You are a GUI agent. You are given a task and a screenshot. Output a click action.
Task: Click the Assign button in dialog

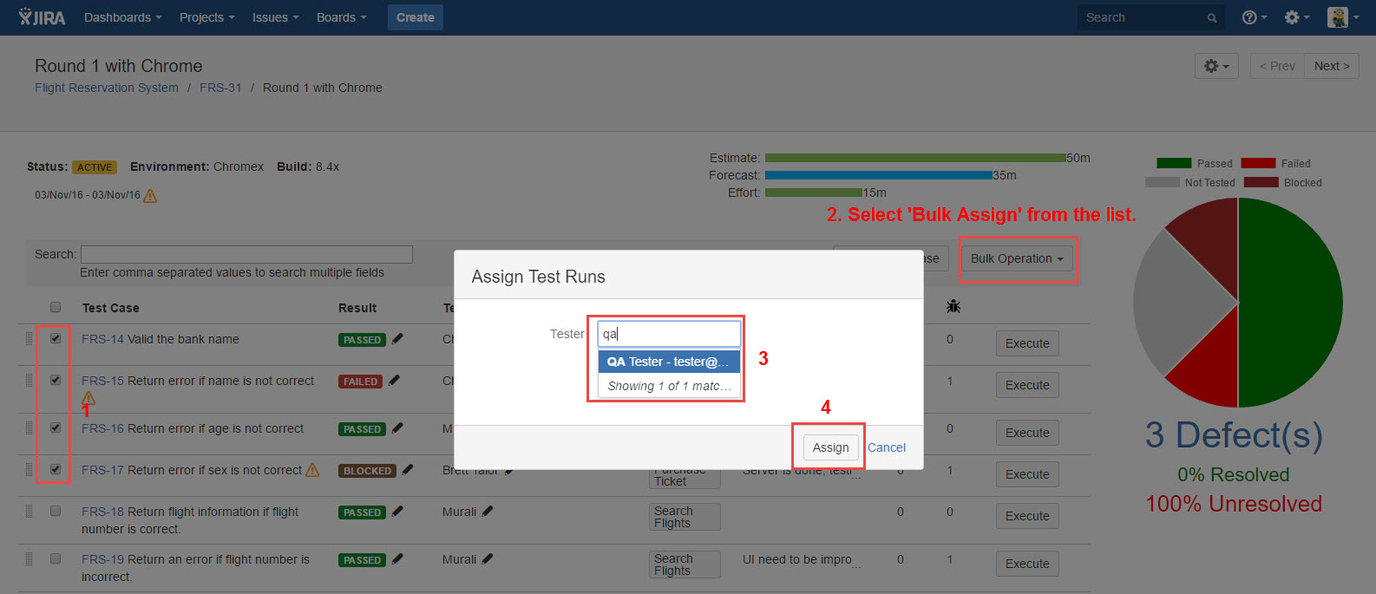[830, 447]
